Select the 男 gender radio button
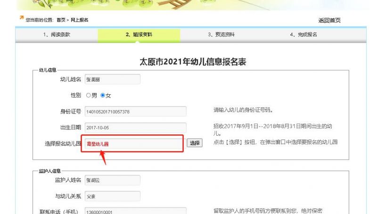Viewport: 377px width, 214px height. click(88, 95)
